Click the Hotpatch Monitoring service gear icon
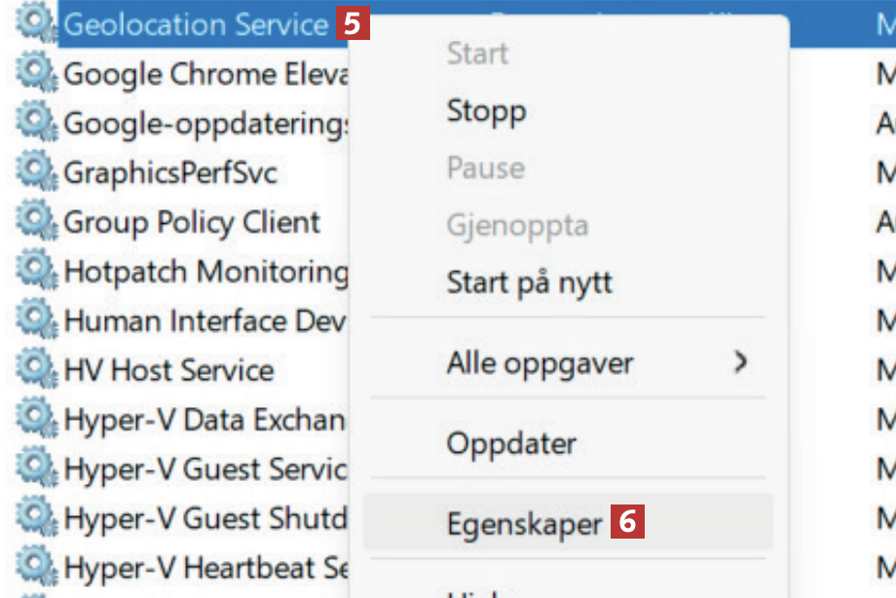This screenshot has height=598, width=896. (36, 271)
